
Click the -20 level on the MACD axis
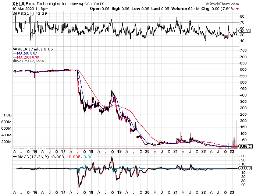242,177
